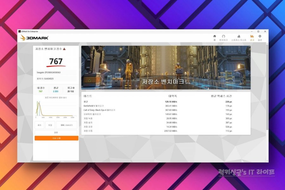Click the 387 µs access time
The width and height of the screenshot is (285, 190).
click(229, 123)
